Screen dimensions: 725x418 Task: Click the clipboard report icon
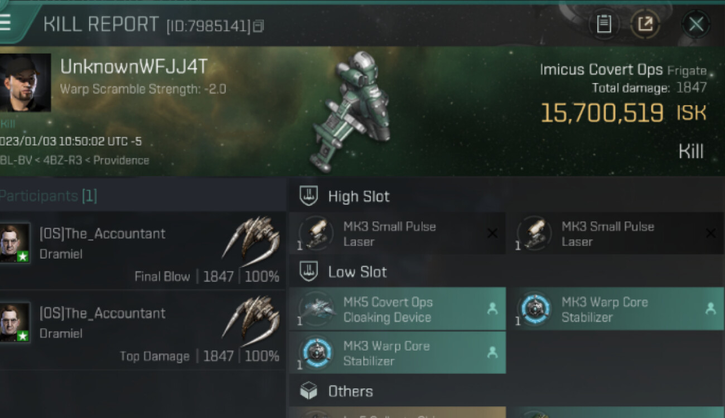tap(604, 24)
